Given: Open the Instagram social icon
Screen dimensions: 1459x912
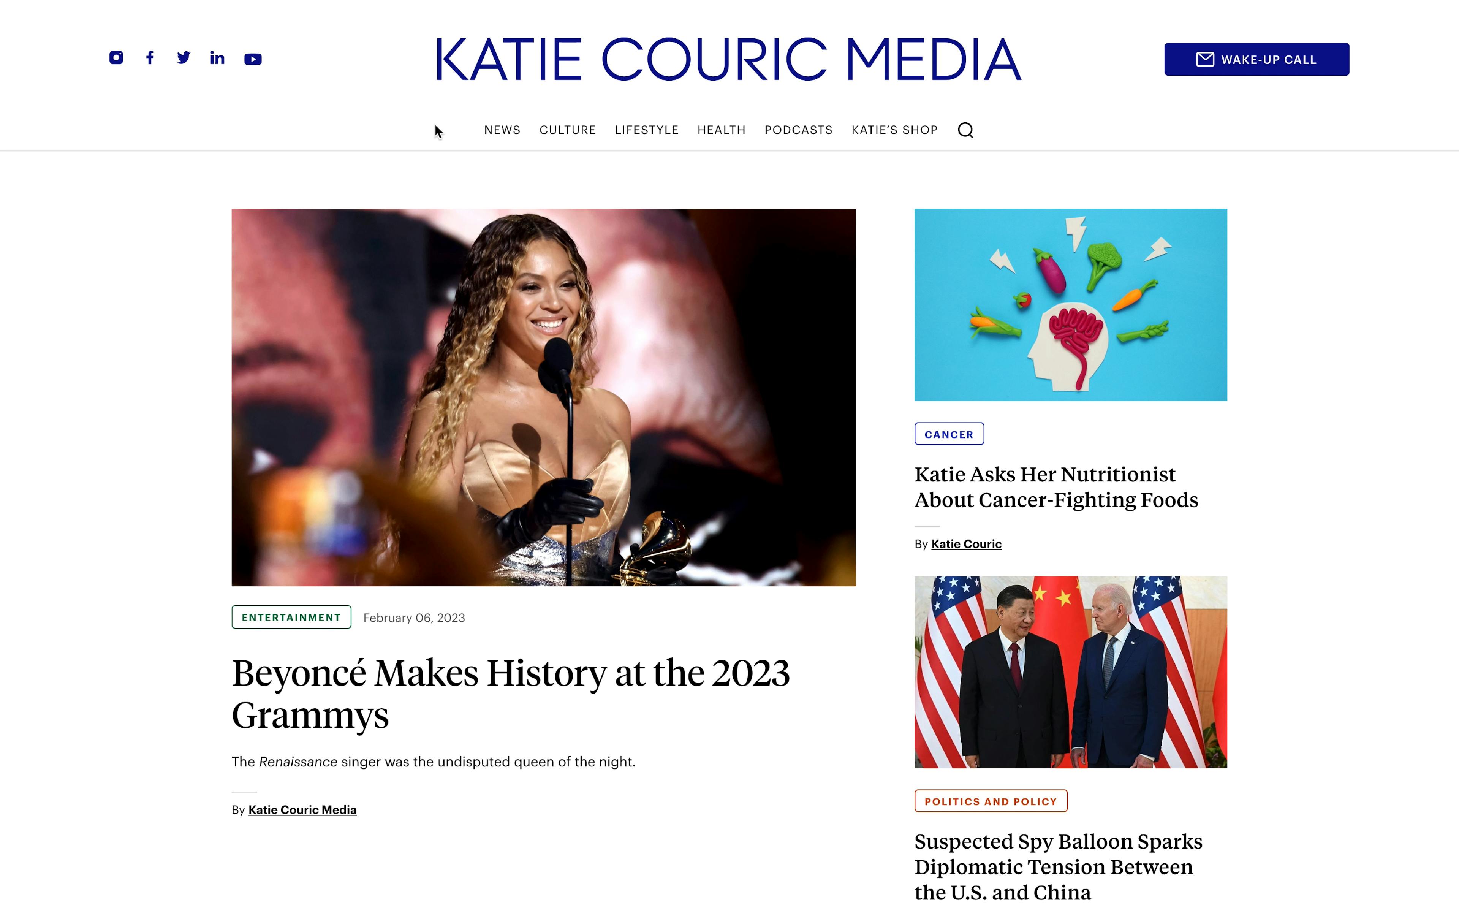Looking at the screenshot, I should coord(116,58).
